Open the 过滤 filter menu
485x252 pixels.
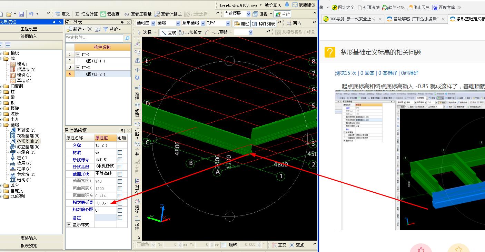pos(112,29)
